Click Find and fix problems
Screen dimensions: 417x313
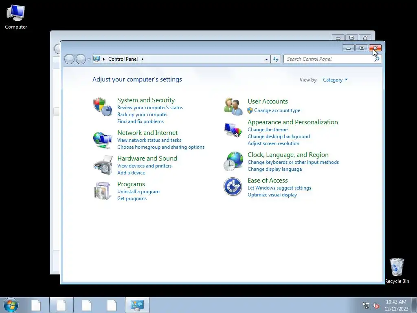140,121
